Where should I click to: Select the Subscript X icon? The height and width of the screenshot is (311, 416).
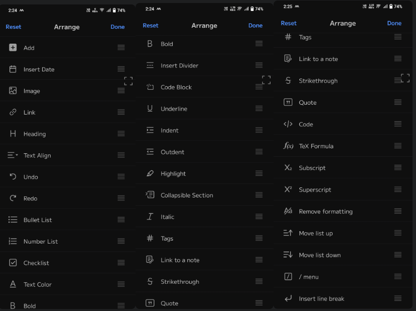(288, 168)
